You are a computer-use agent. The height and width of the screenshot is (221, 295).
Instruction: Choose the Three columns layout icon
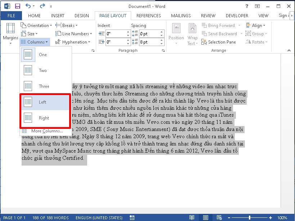pyautogui.click(x=28, y=86)
